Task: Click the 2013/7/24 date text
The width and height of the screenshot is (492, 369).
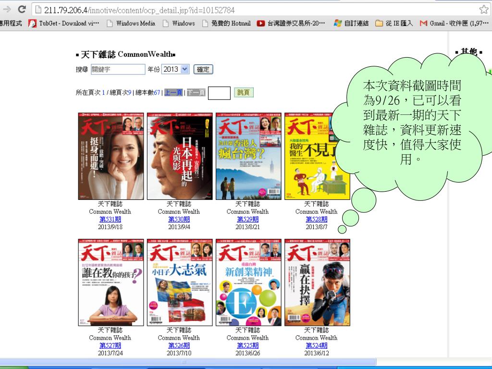Action: [110, 353]
